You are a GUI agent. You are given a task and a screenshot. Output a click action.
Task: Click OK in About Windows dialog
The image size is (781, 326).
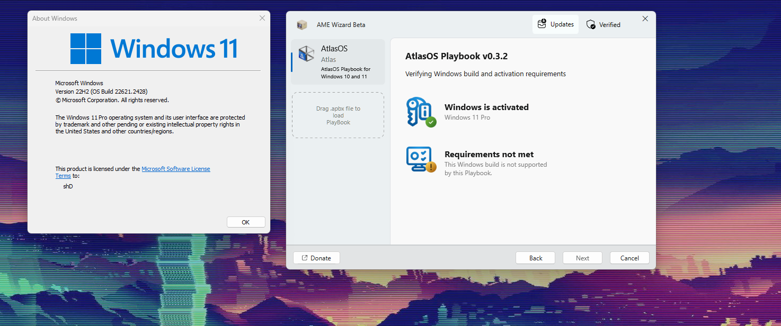point(246,222)
